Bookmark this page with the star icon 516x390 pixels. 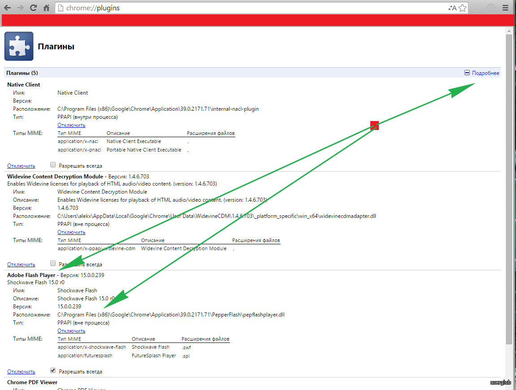(462, 8)
